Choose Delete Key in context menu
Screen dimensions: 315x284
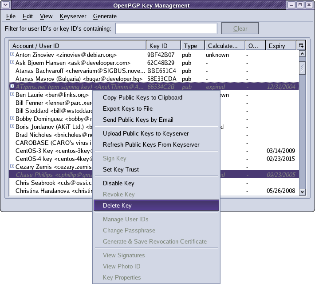[156, 205]
